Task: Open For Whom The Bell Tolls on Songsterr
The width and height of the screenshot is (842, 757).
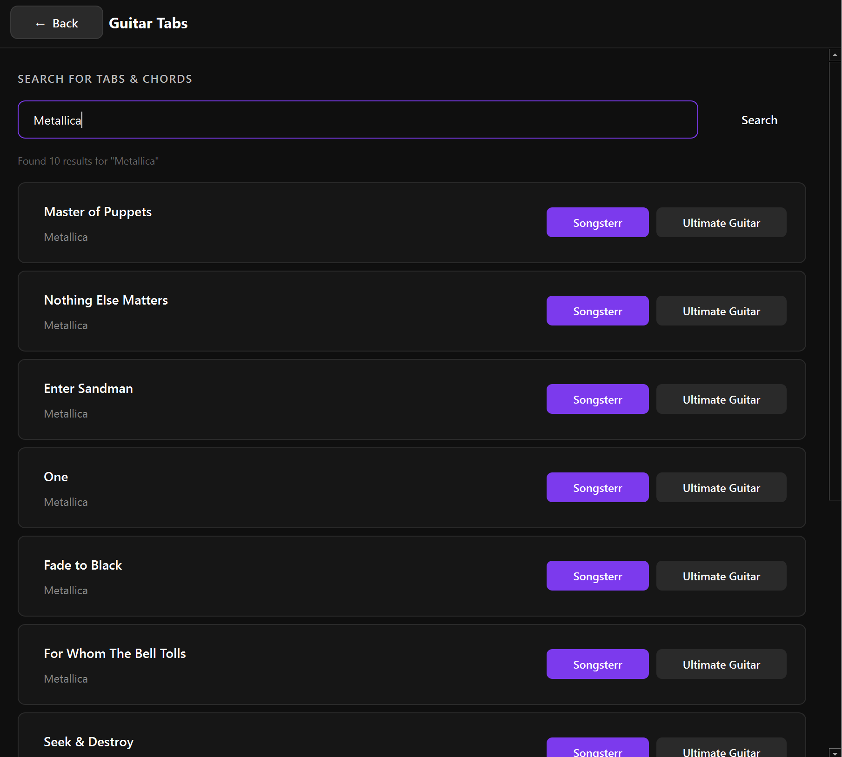Action: (597, 664)
